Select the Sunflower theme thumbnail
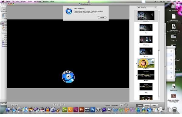The width and height of the screenshot is (182, 117). point(146,63)
